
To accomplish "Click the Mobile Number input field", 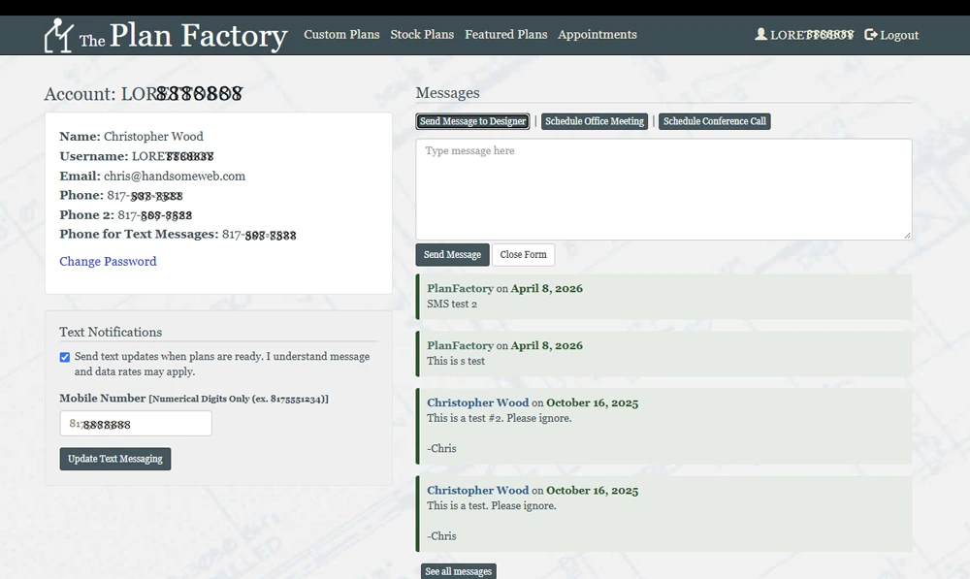I will click(x=136, y=424).
